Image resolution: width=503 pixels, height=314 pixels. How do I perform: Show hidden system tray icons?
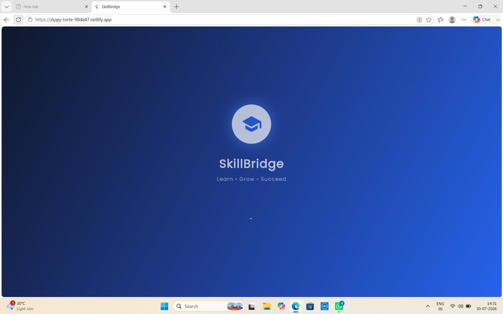(x=427, y=307)
